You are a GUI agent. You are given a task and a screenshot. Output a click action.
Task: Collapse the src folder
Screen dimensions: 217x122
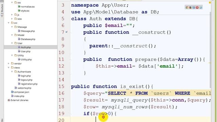click(x=8, y=23)
